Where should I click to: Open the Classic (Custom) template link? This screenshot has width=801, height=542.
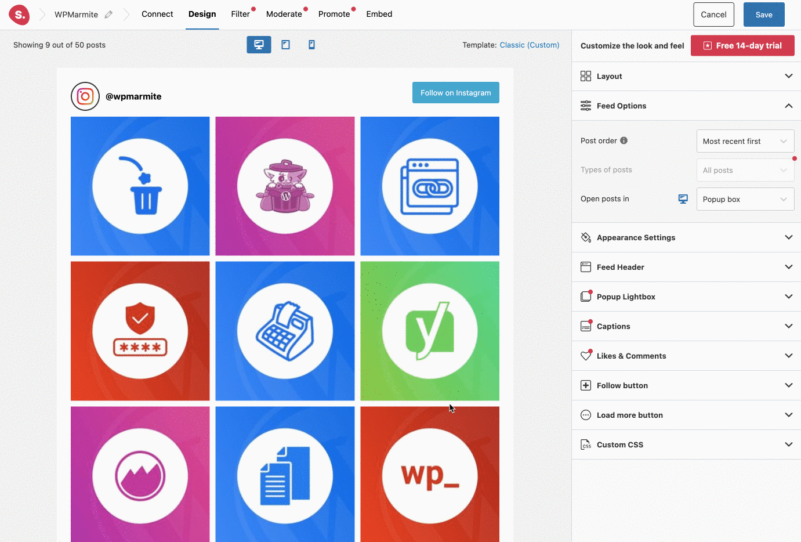530,45
